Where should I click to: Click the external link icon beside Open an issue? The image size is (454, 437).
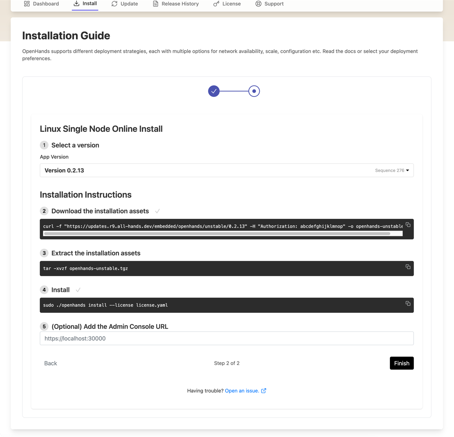click(x=264, y=391)
